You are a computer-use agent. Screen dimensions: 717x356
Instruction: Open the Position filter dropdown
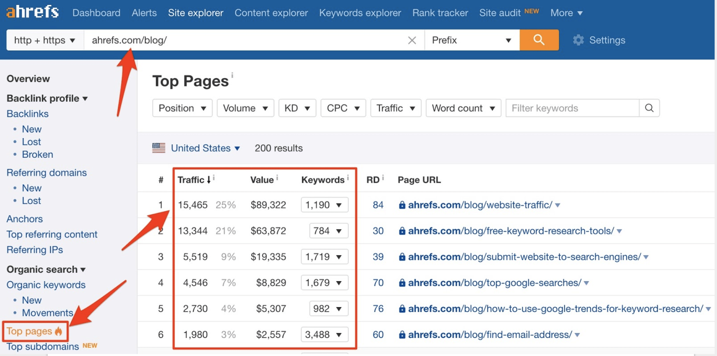182,108
